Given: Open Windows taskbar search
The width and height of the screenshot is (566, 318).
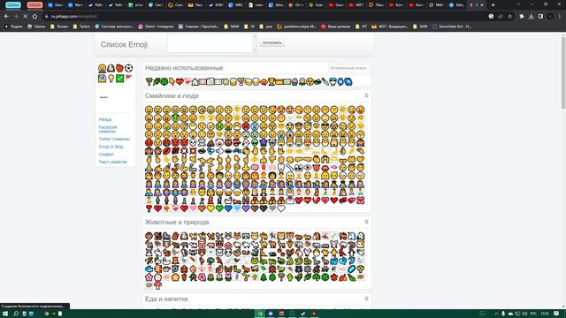Looking at the screenshot, I should coord(16,314).
